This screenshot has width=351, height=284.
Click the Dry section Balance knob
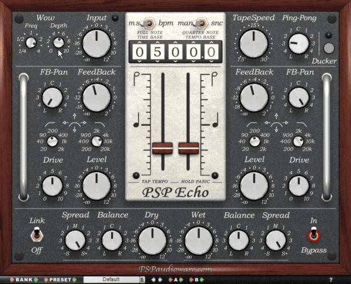pos(112,241)
